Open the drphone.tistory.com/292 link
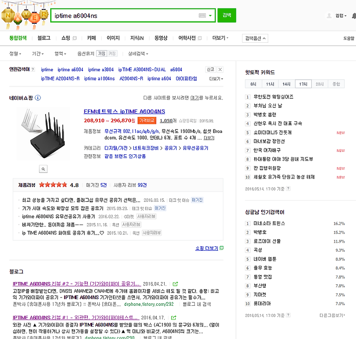The width and height of the screenshot is (356, 339). [149, 304]
